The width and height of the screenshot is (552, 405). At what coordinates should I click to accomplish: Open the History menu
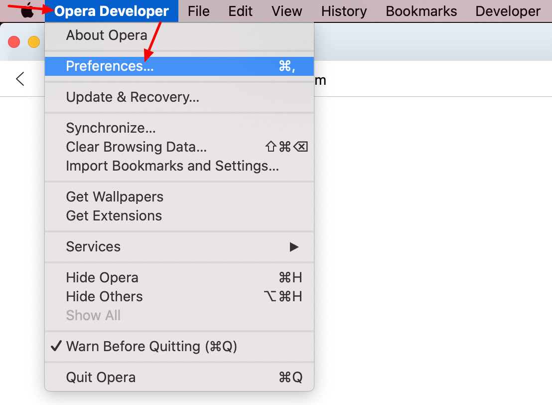click(x=344, y=11)
